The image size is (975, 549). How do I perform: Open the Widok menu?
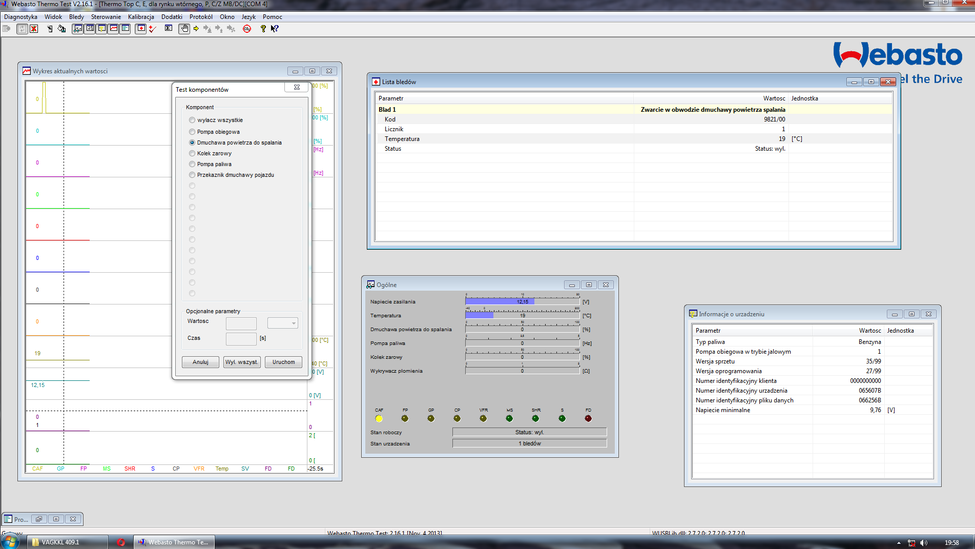pyautogui.click(x=53, y=17)
